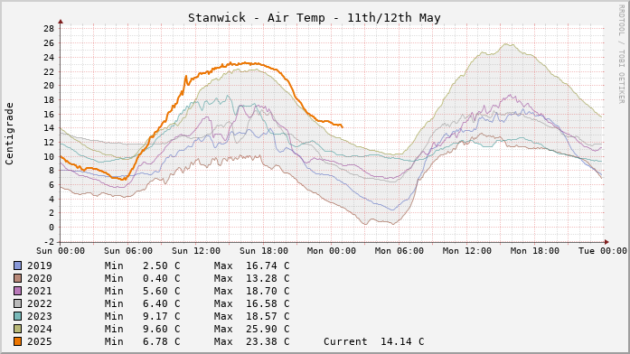Click the 2022 grey legend swatch

(18, 303)
